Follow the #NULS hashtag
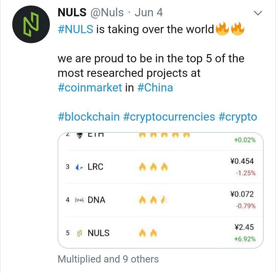This screenshot has height=273, width=276. (76, 29)
